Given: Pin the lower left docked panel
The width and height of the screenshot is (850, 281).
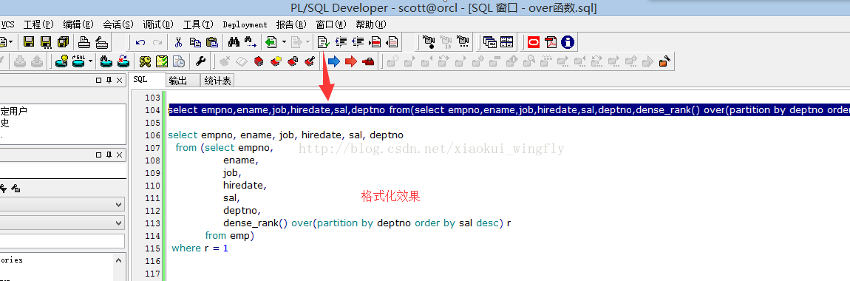Looking at the screenshot, I should point(109,155).
